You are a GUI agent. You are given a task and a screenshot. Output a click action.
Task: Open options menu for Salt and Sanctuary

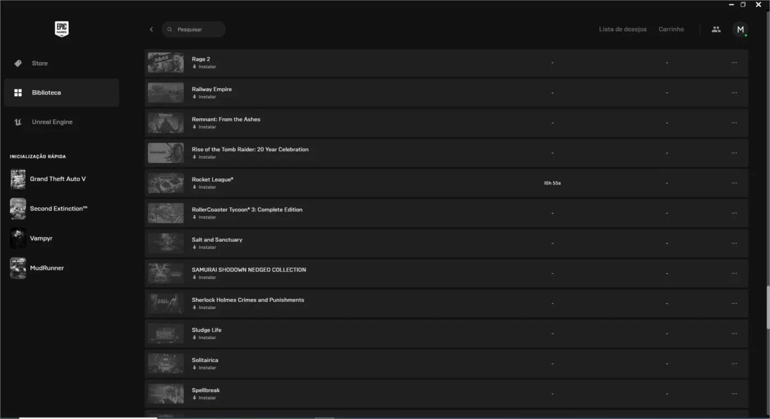point(734,243)
